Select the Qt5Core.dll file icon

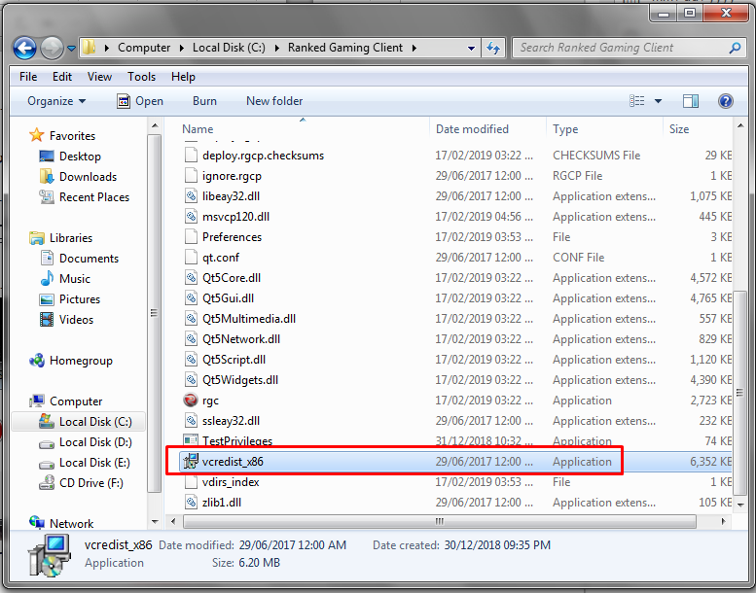(191, 277)
